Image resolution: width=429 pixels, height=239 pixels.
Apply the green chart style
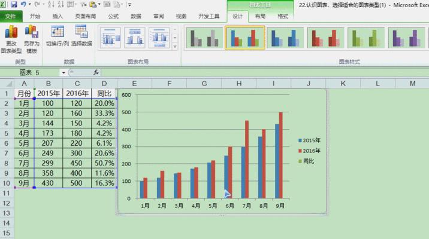[x=366, y=38]
